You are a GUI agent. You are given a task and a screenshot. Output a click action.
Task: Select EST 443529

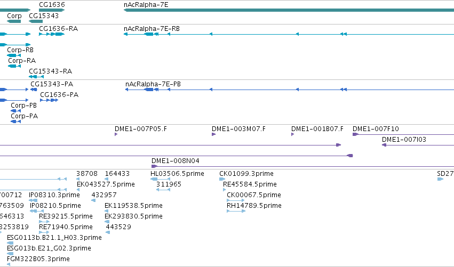click(x=118, y=227)
